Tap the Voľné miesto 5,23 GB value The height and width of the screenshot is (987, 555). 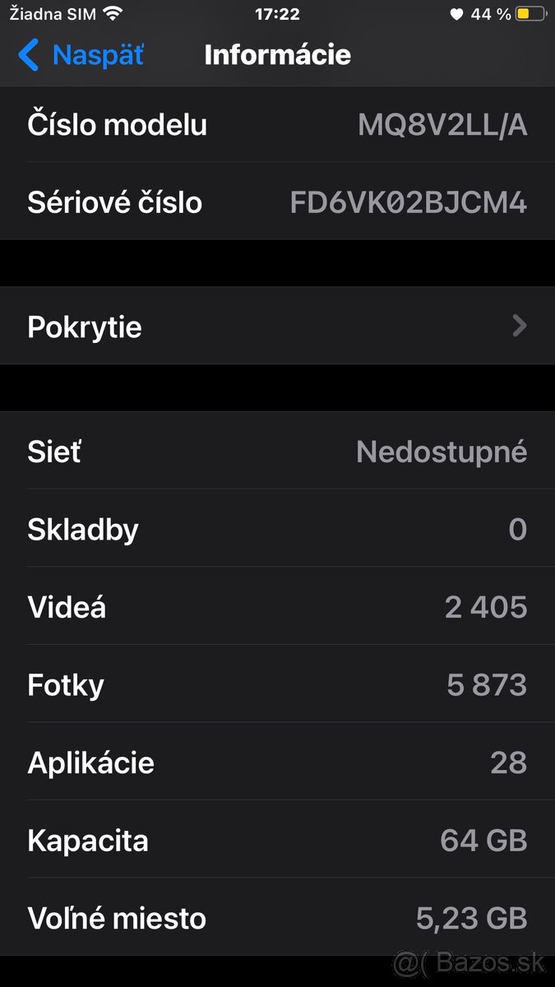point(471,918)
